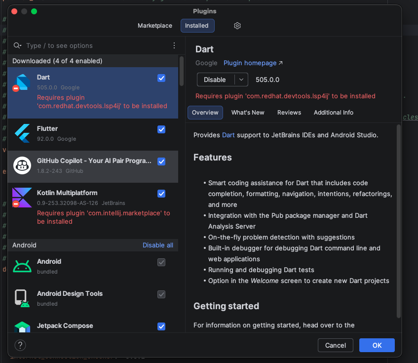Click the Flutter plugin logo
The image size is (418, 363).
point(22,133)
